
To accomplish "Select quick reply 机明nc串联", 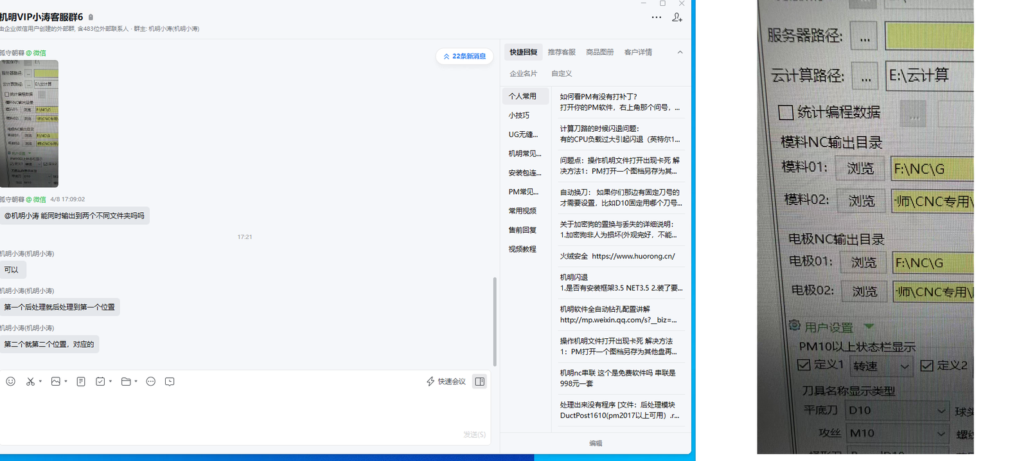I will pyautogui.click(x=619, y=378).
